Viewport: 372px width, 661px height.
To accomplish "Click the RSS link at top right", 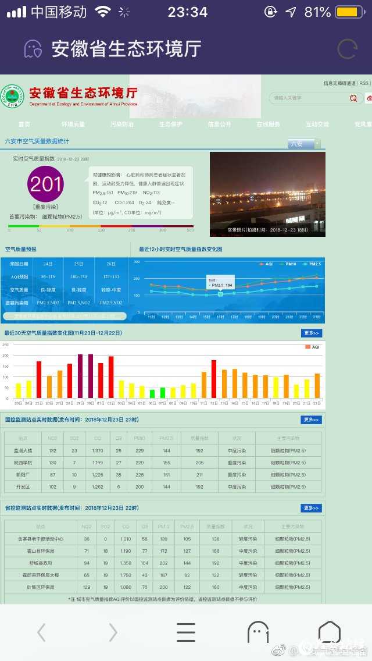I will click(363, 84).
